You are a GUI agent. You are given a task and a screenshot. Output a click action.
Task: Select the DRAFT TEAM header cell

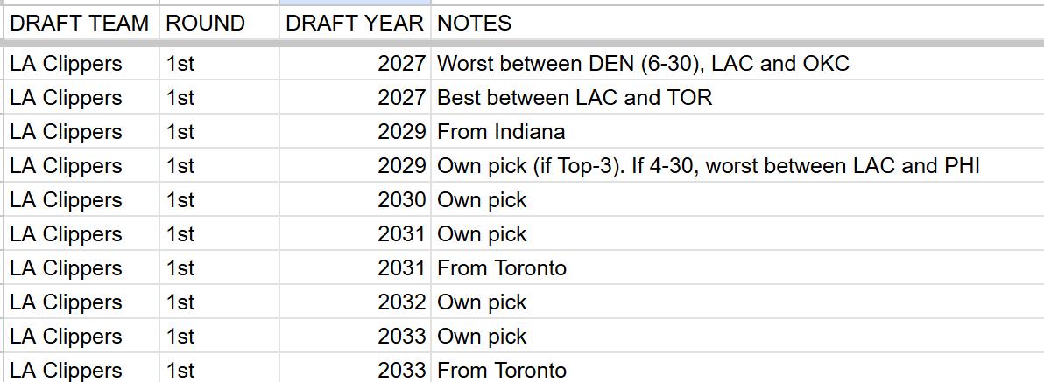81,24
